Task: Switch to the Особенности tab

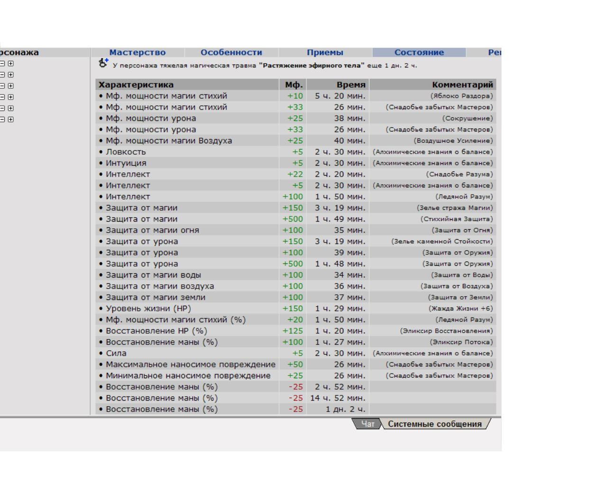Action: pos(231,53)
